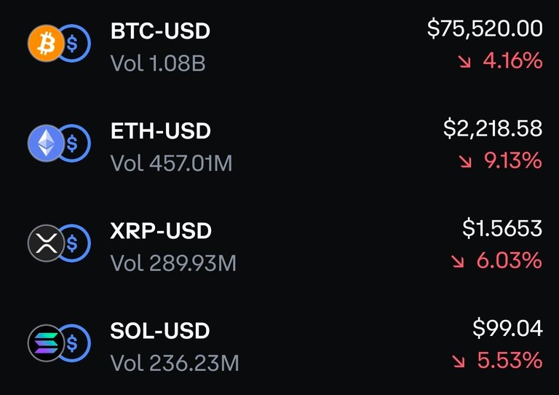Click the Vol 236.23M text for SOL
Screen dimensions: 559x395
(x=174, y=362)
